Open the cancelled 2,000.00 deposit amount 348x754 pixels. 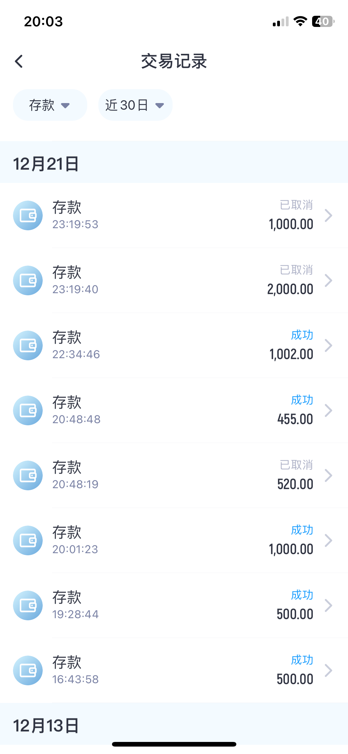click(290, 289)
